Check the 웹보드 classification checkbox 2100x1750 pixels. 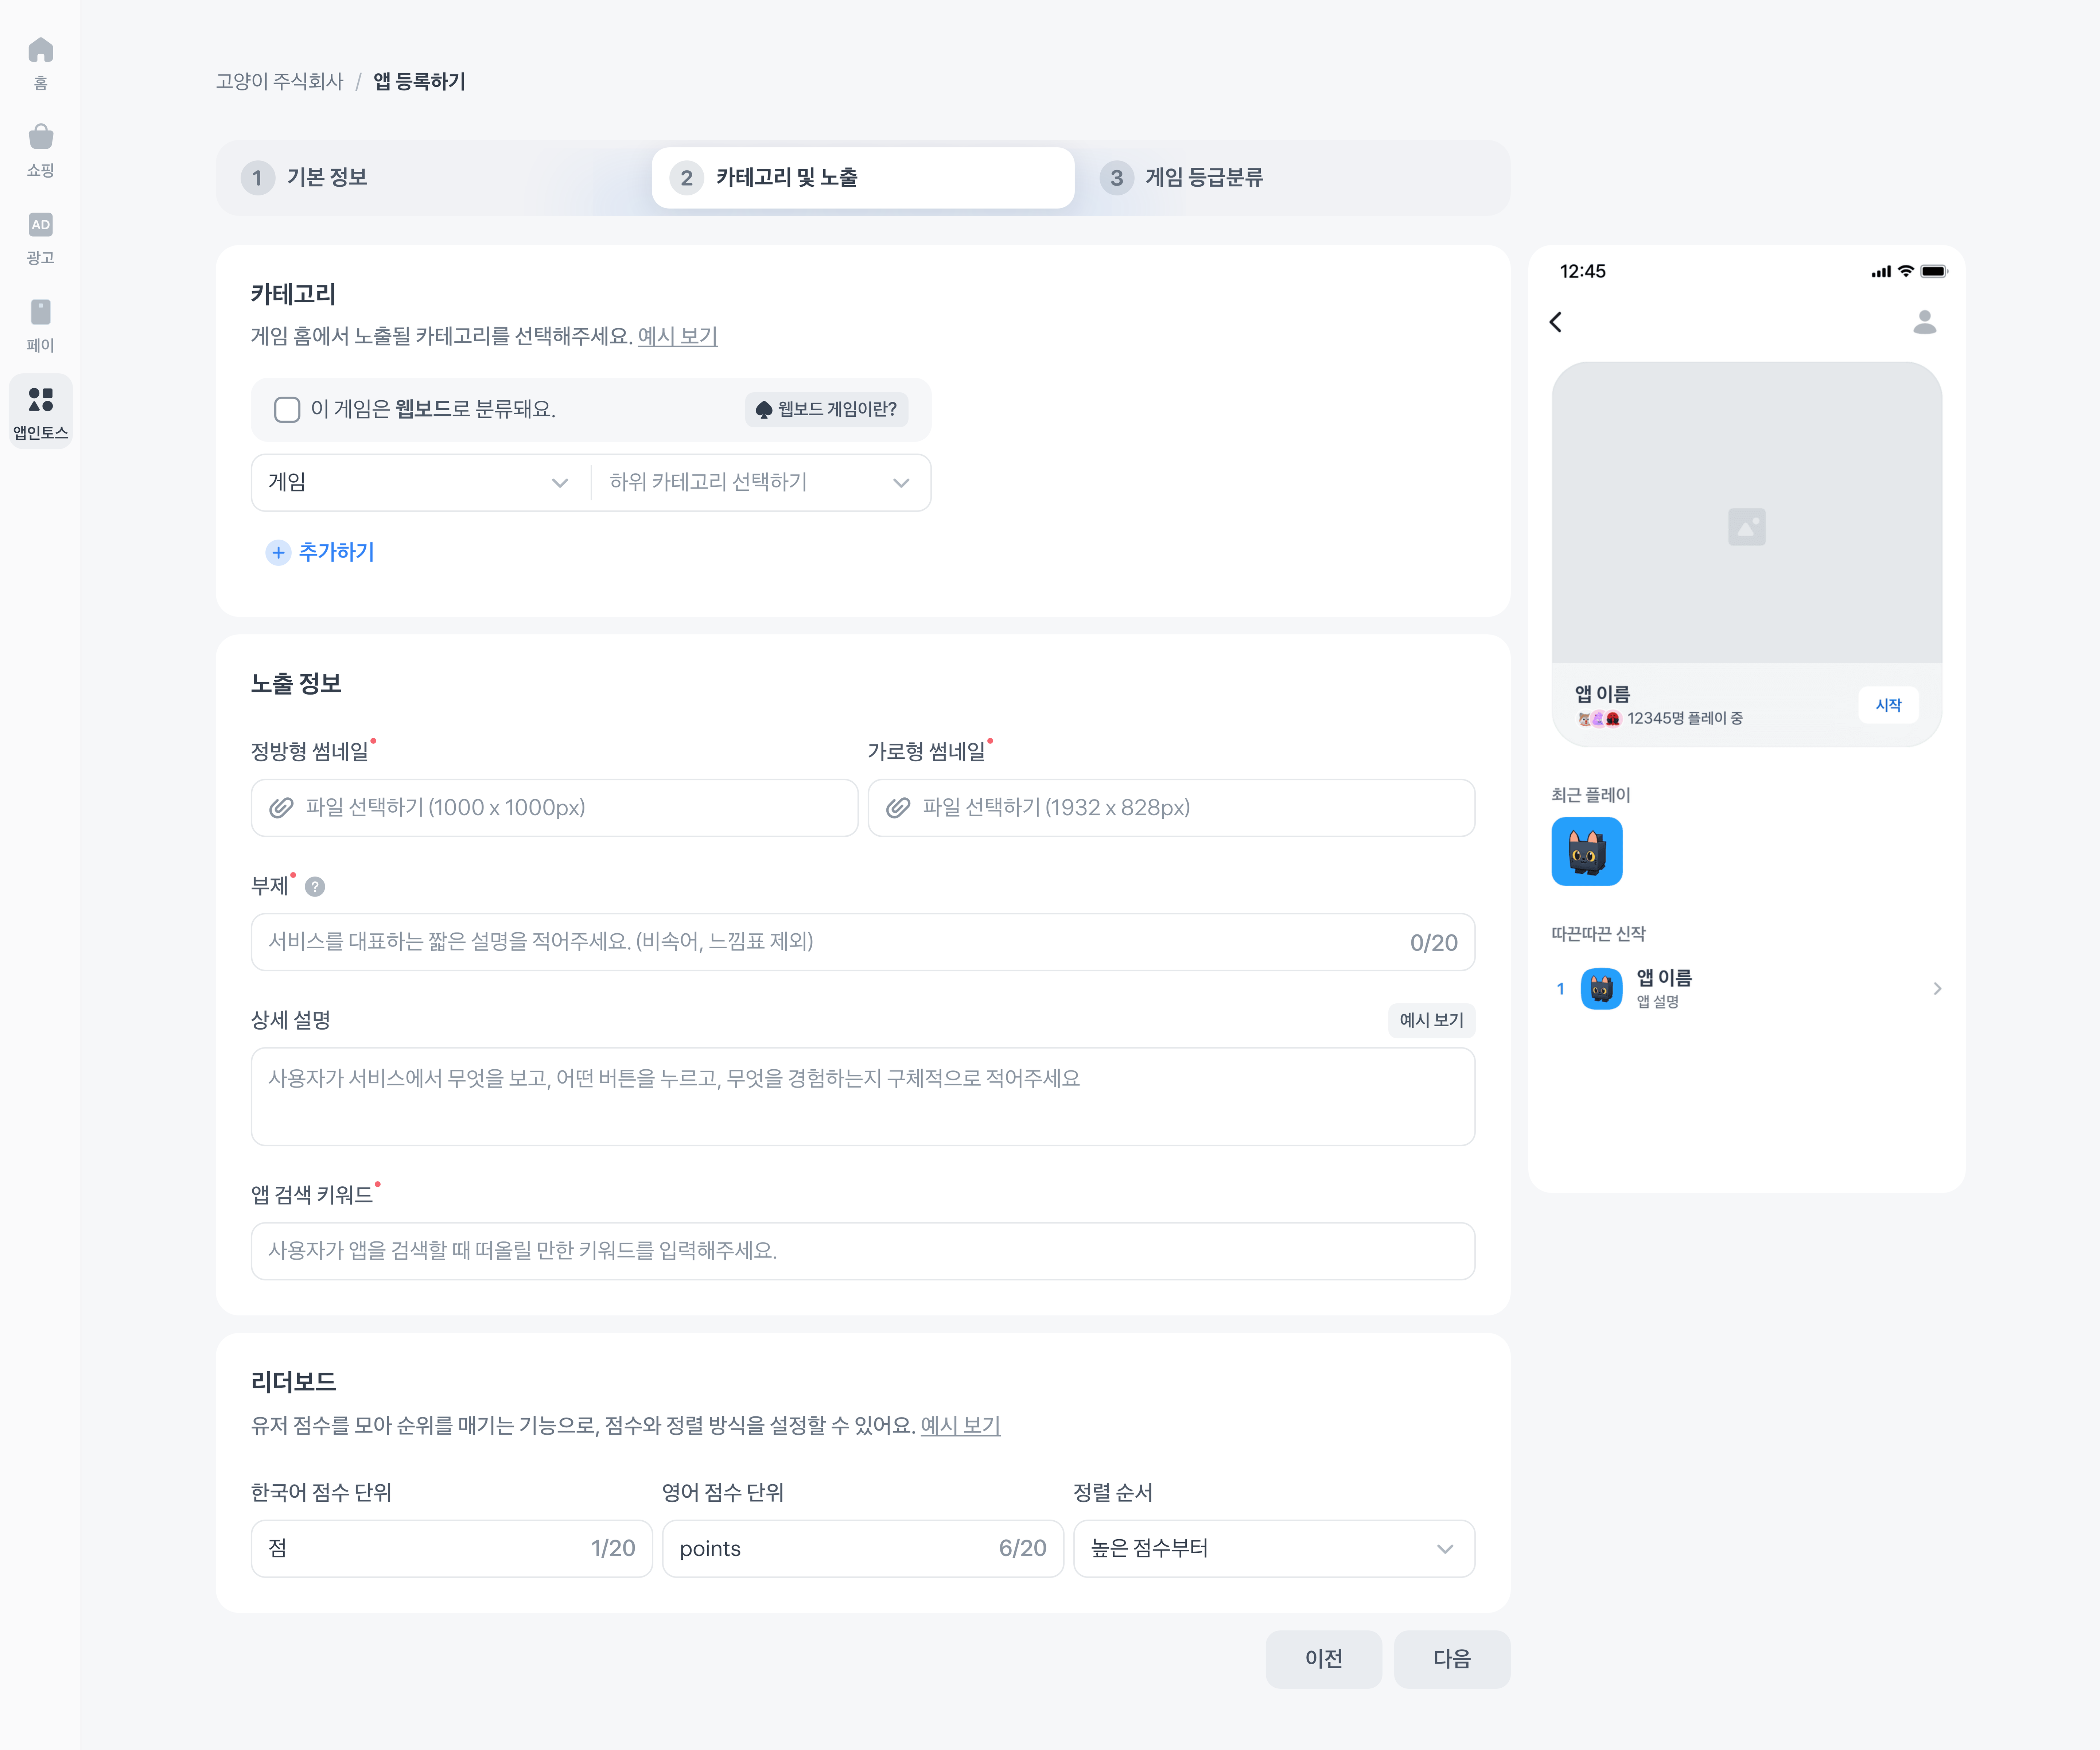point(287,409)
